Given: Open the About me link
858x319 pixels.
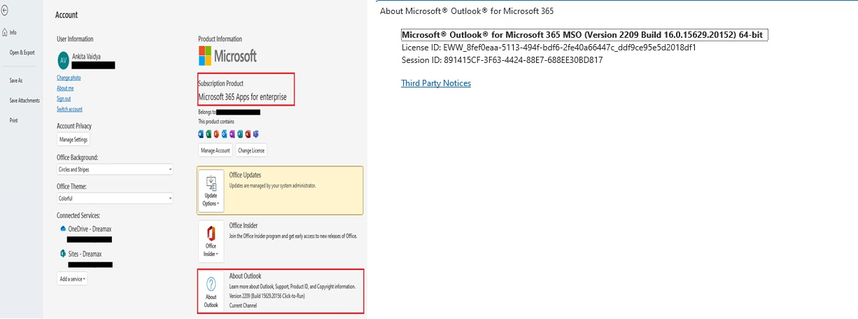Looking at the screenshot, I should tap(65, 88).
